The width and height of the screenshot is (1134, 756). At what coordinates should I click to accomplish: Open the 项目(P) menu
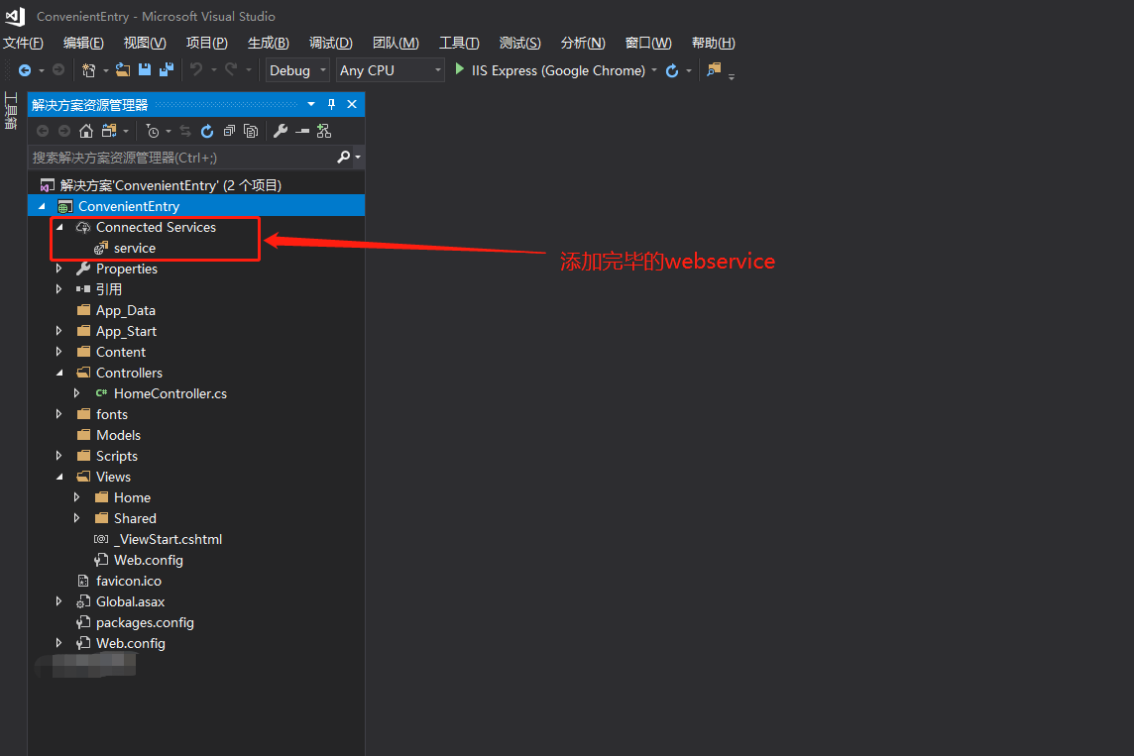[207, 43]
